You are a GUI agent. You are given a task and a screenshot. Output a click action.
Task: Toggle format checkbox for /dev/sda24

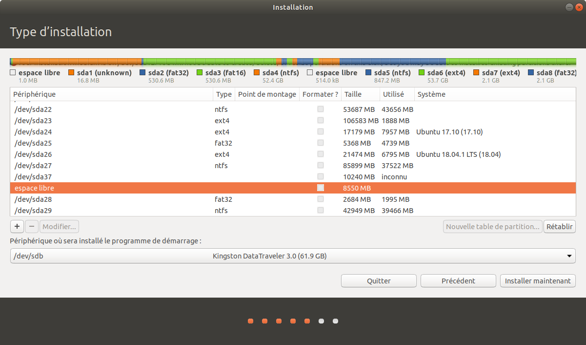pos(321,132)
